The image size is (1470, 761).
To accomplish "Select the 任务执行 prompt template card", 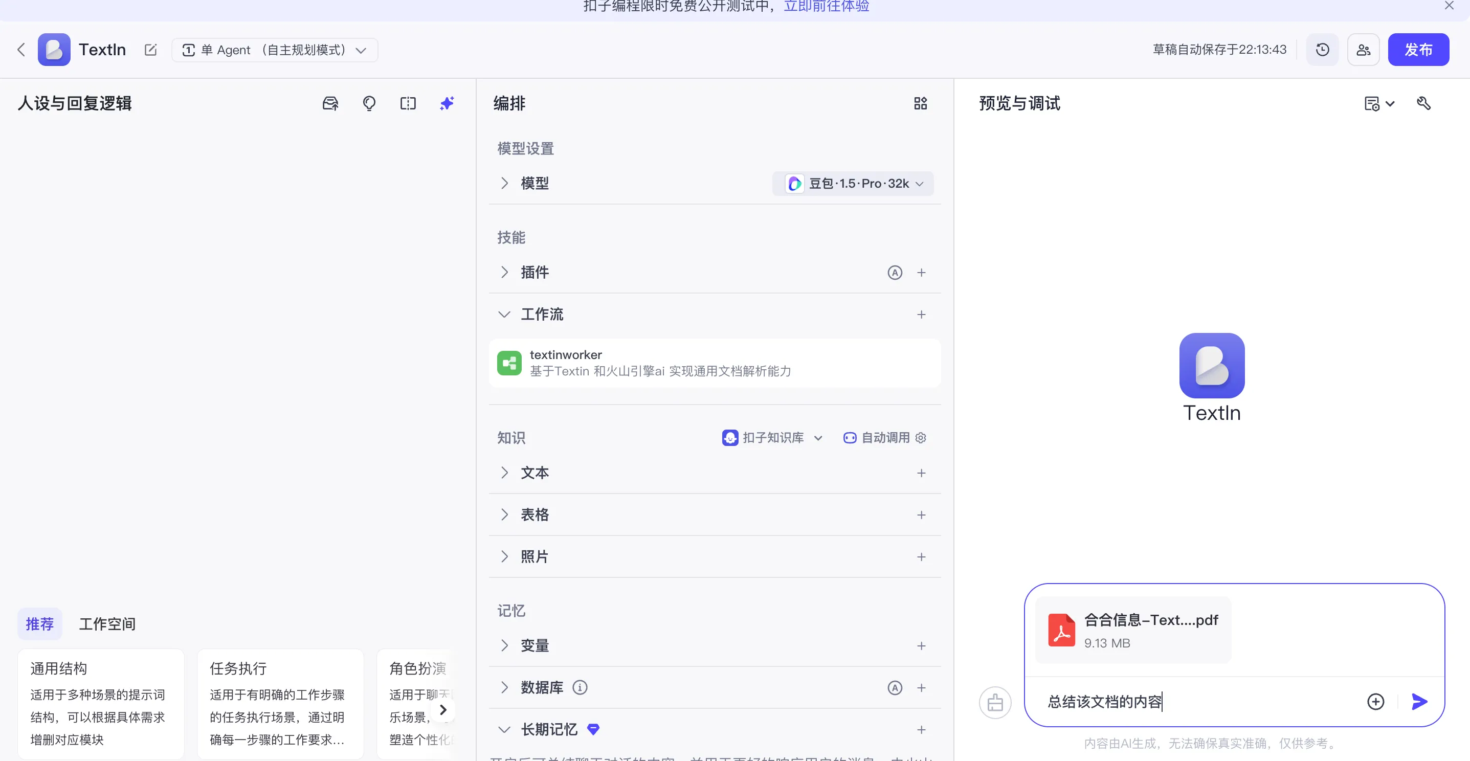I will pyautogui.click(x=280, y=704).
